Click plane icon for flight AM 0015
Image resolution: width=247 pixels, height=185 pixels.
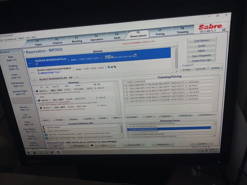41,108
